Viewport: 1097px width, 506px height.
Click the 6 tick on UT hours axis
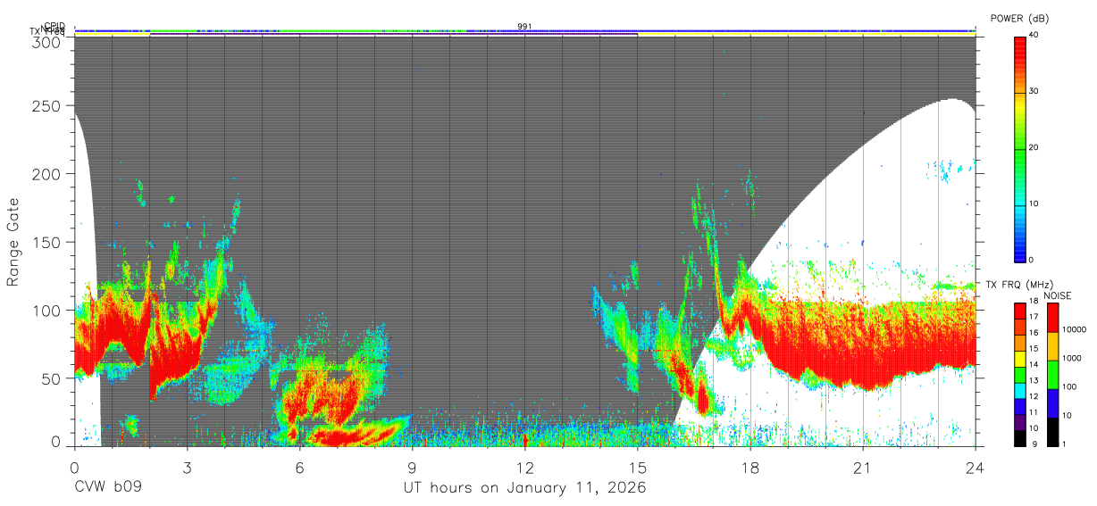pyautogui.click(x=299, y=468)
